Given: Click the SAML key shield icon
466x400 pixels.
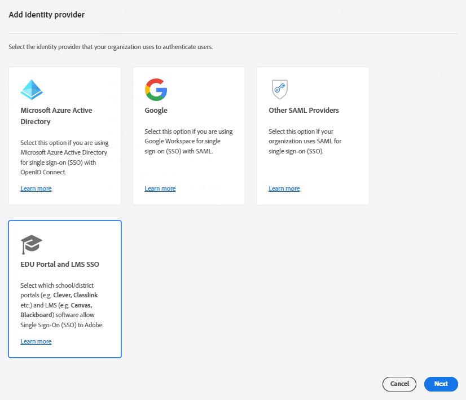Looking at the screenshot, I should coord(279,90).
